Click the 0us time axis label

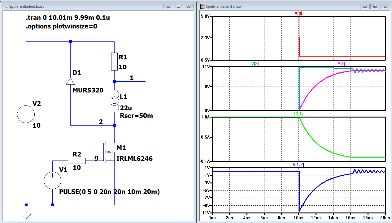tap(212, 218)
